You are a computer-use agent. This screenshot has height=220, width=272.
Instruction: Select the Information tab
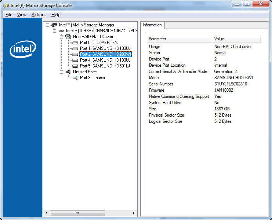152,25
